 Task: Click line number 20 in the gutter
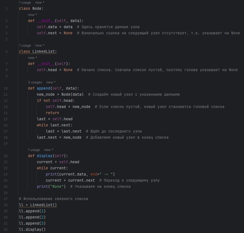point(6,156)
